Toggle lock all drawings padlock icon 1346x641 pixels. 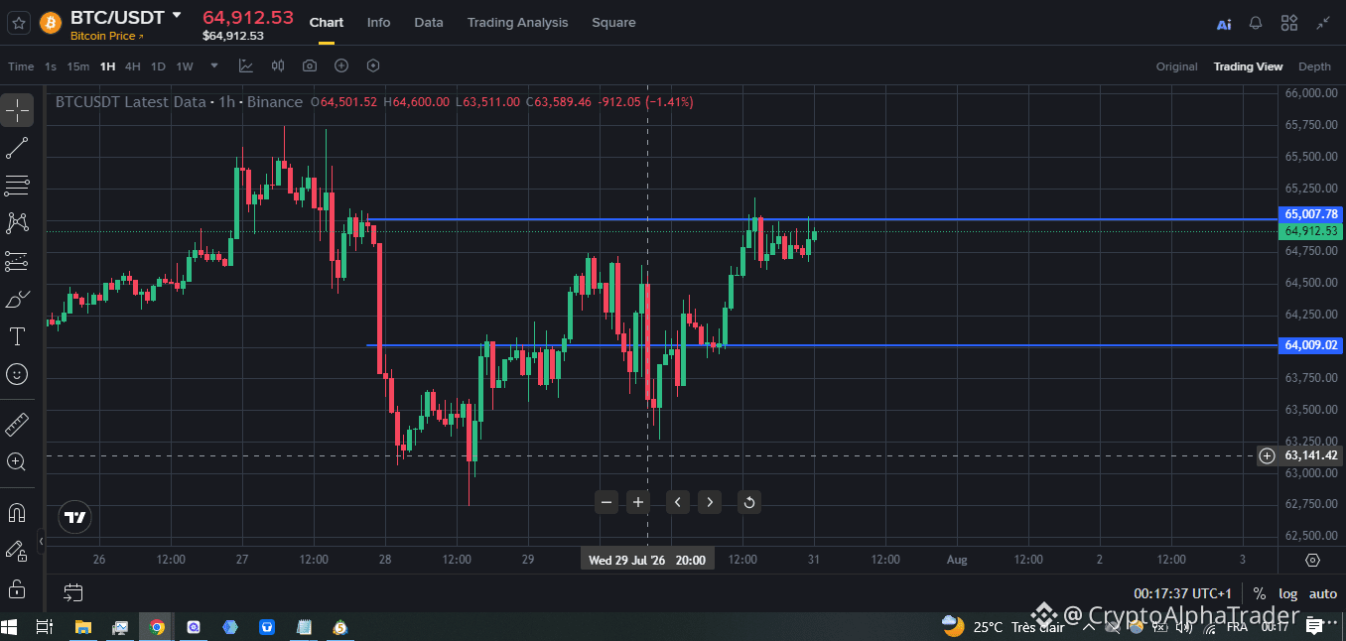[x=17, y=588]
